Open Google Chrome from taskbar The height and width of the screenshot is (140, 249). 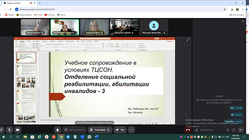tap(61, 137)
